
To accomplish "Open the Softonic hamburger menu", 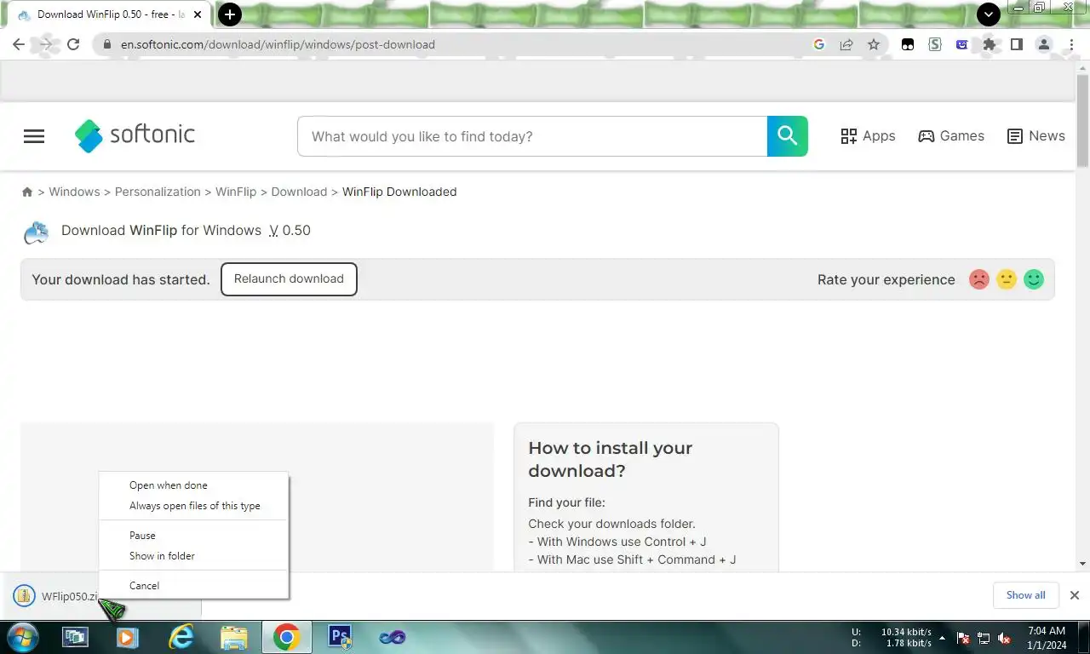I will pos(34,136).
